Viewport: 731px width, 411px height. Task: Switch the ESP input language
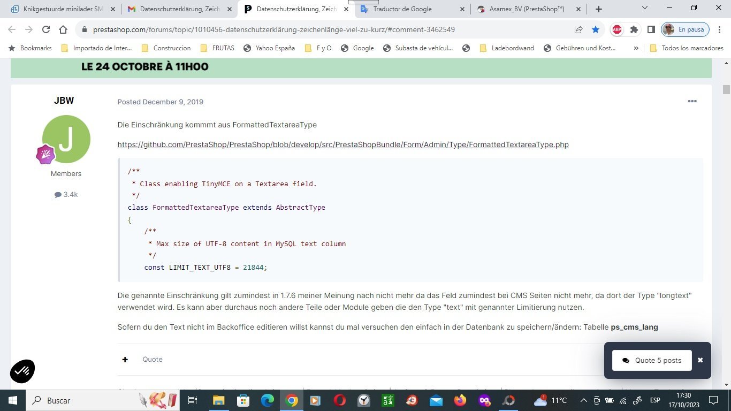tap(655, 400)
